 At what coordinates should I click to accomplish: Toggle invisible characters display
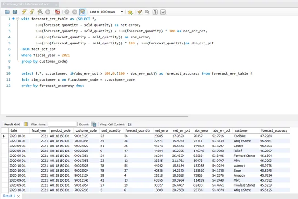coord(155,12)
